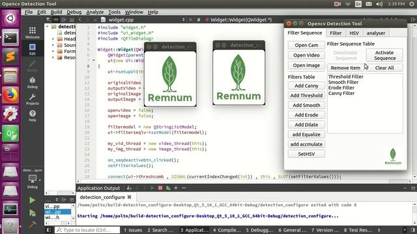Viewport: 417px width, 234px height.
Task: Expand the Sources folder
Action: click(x=53, y=45)
